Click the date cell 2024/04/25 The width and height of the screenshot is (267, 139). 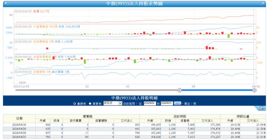(19, 137)
